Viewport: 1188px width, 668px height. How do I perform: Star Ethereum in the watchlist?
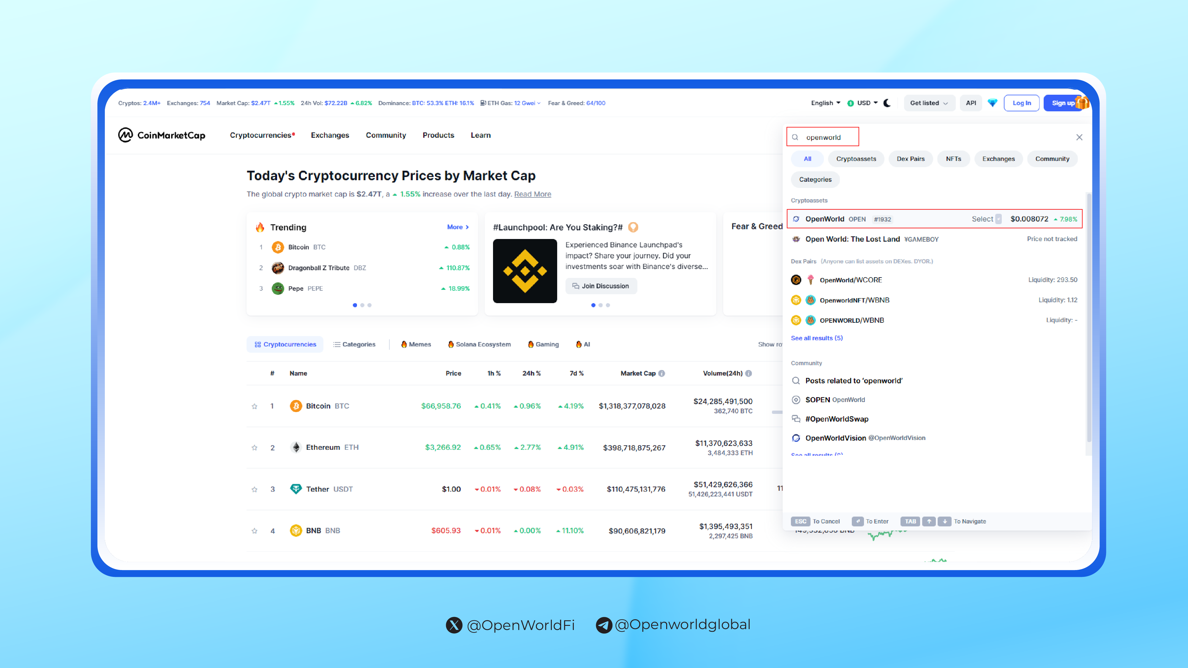(254, 448)
